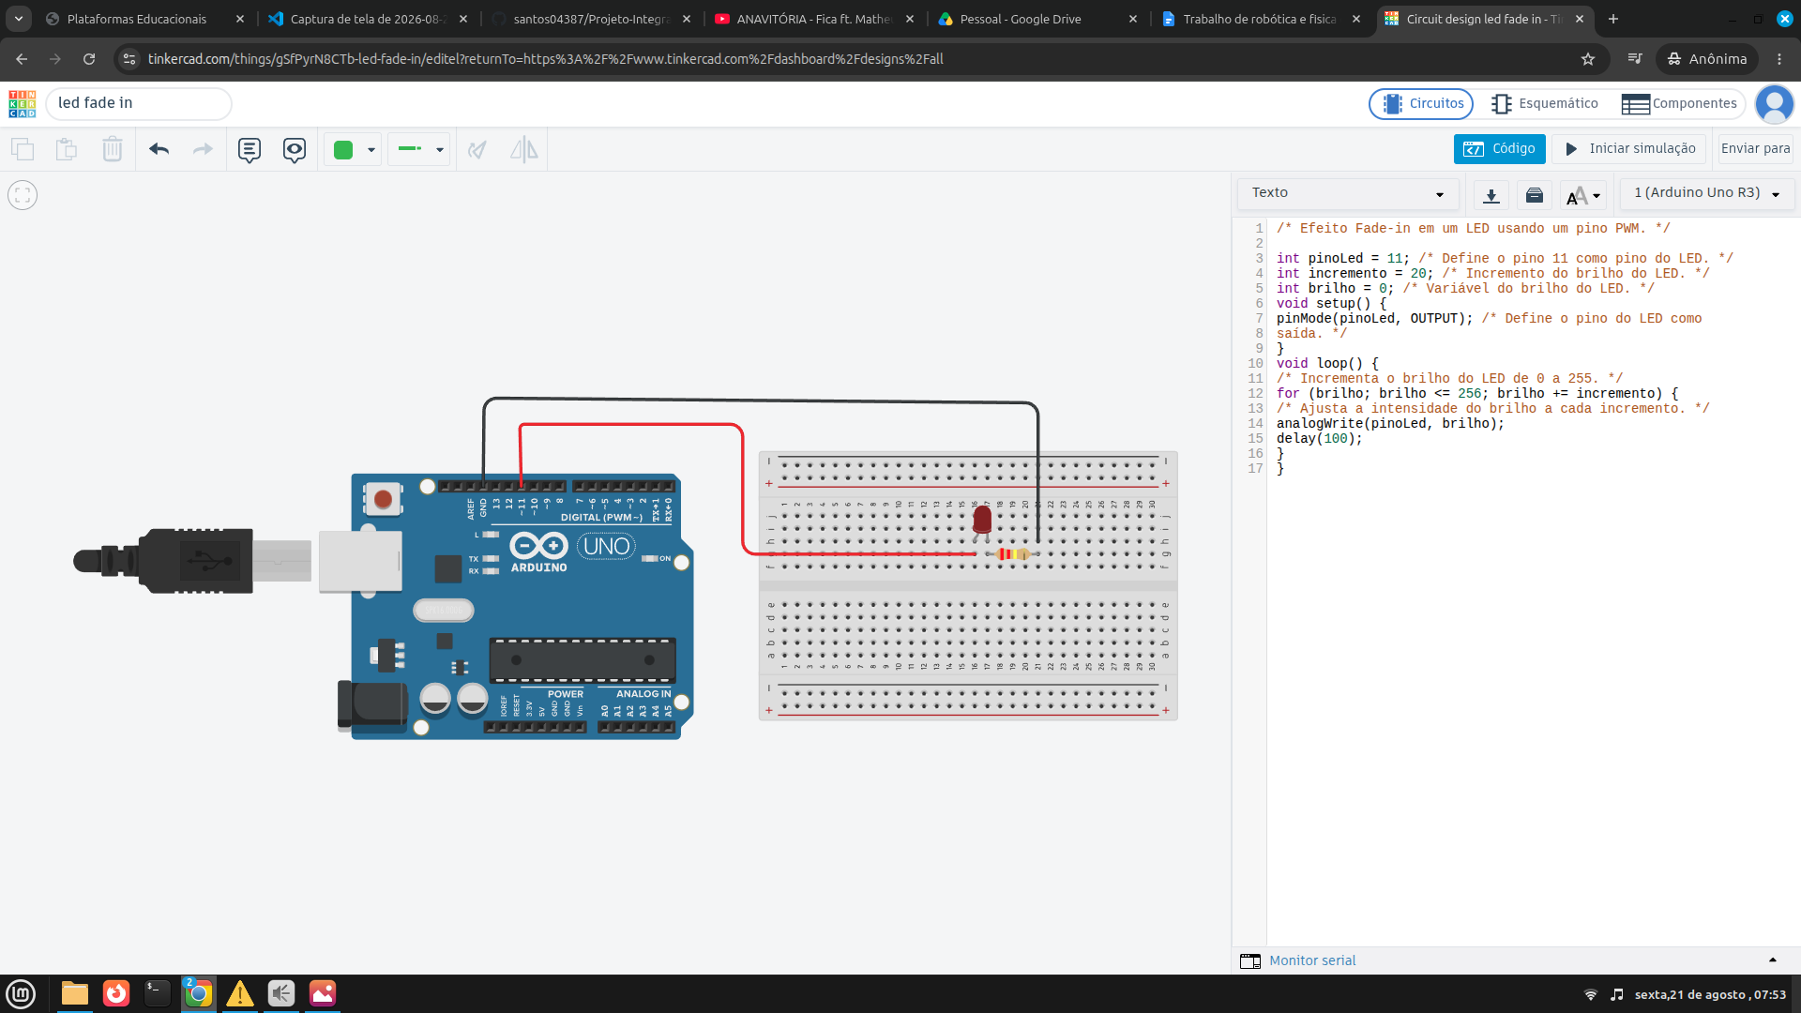Click the address bar URL

pyautogui.click(x=545, y=59)
